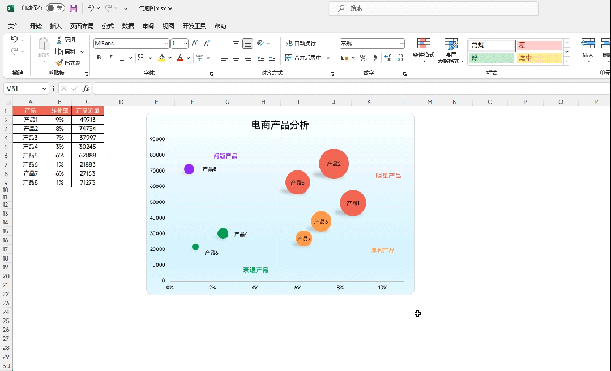The image size is (611, 371).
Task: Switch to the 插入 (Insert) tab
Action: tap(55, 26)
